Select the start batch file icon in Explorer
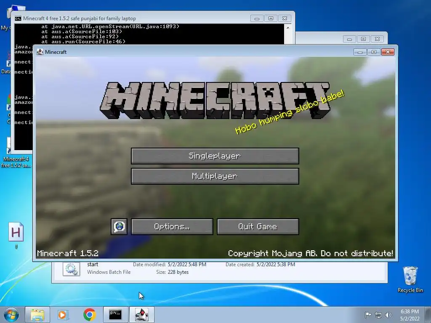431x323 pixels. tap(72, 269)
